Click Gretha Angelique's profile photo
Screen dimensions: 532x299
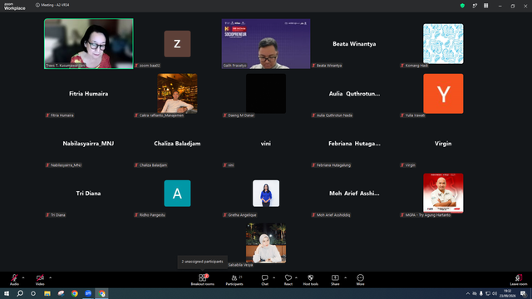tap(266, 194)
